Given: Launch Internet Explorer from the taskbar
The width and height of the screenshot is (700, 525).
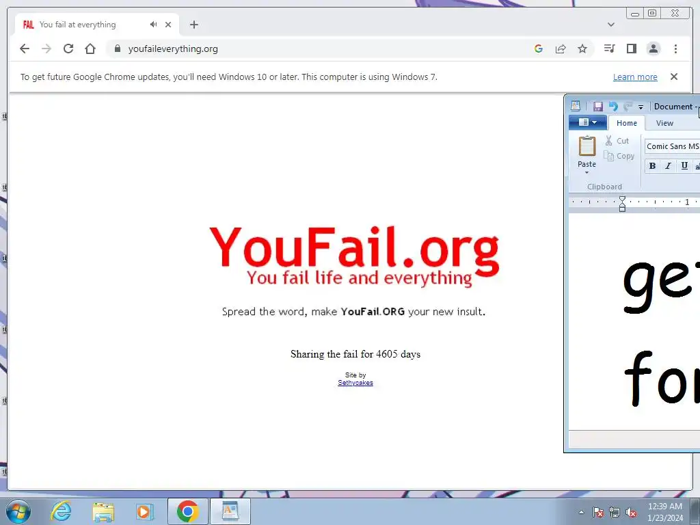Looking at the screenshot, I should (x=61, y=511).
